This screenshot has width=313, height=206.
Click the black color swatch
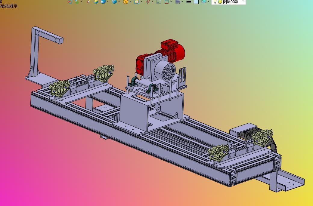point(189,2)
